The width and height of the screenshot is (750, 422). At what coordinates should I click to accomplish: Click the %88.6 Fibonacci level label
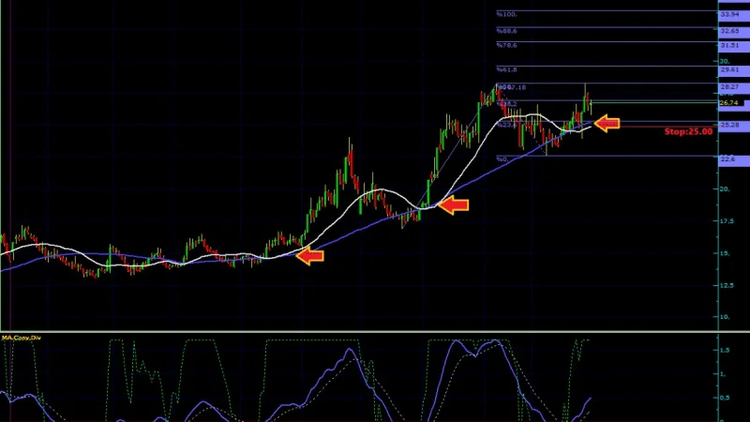click(506, 31)
